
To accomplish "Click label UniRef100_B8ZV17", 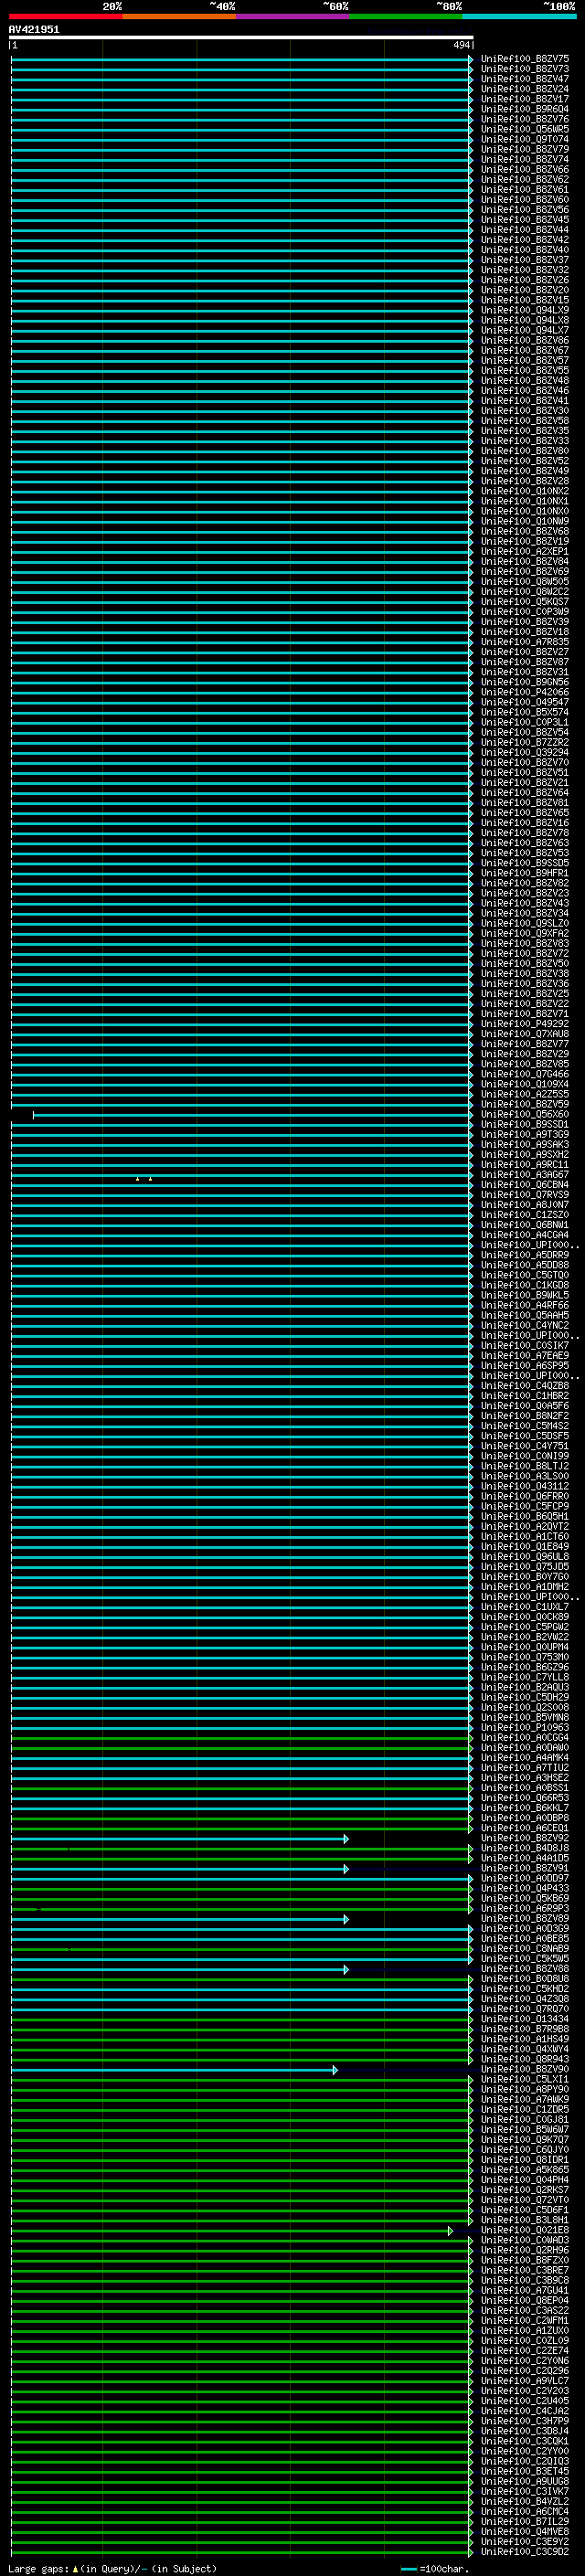I will pyautogui.click(x=525, y=99).
